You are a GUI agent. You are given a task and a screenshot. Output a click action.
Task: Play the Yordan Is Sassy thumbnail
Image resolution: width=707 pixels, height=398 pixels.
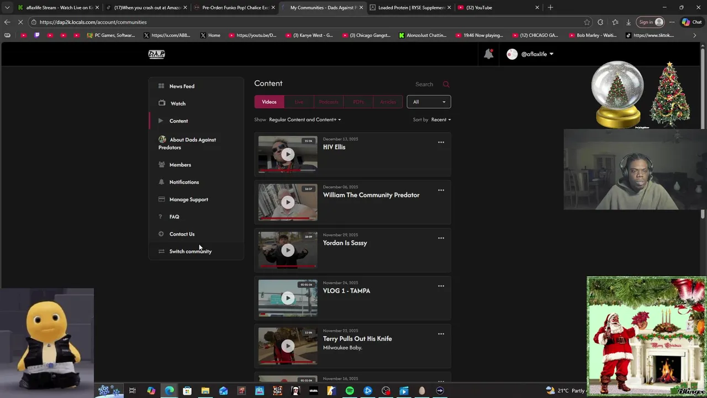[288, 250]
